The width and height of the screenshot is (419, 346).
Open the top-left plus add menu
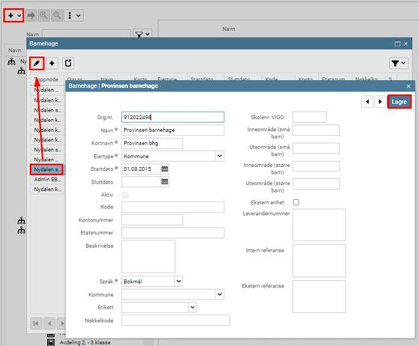15,15
